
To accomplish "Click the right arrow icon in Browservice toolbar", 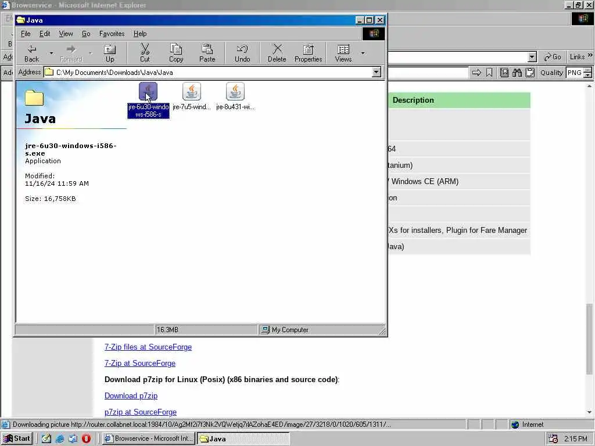I will tap(476, 73).
